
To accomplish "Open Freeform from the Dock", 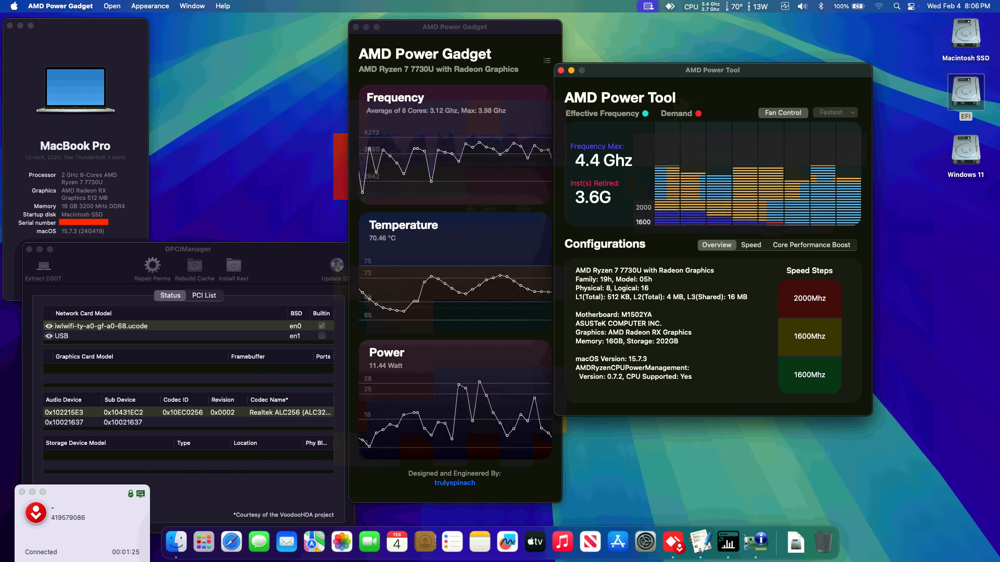I will coord(508,542).
